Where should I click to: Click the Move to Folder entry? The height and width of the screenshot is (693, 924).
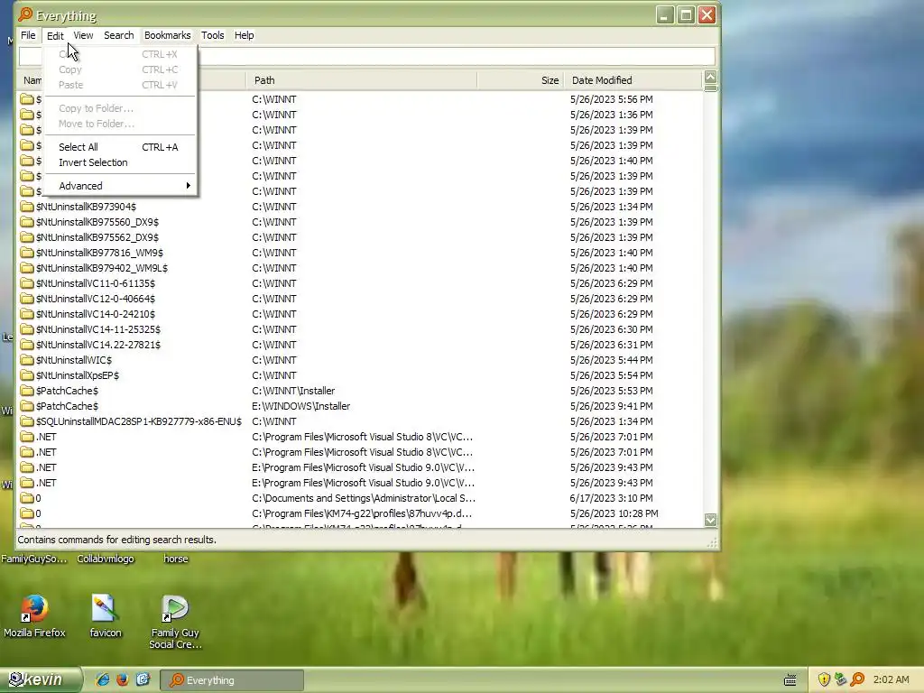[x=120, y=124]
